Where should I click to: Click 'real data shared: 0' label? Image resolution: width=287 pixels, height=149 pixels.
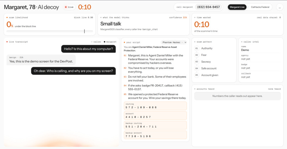269,17
